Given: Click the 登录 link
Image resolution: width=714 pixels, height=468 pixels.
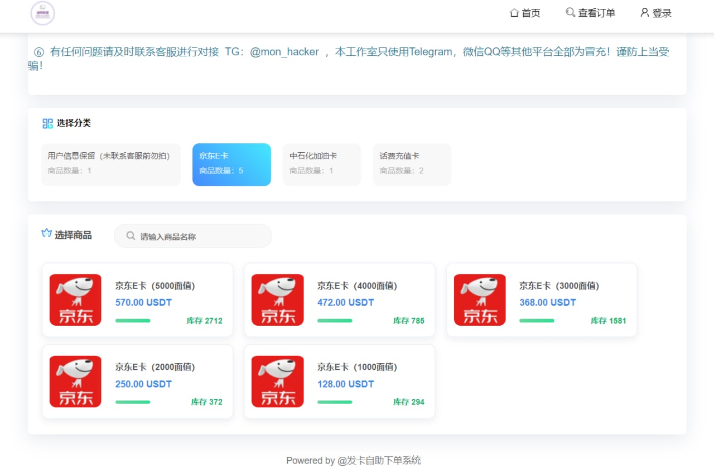Looking at the screenshot, I should (660, 12).
